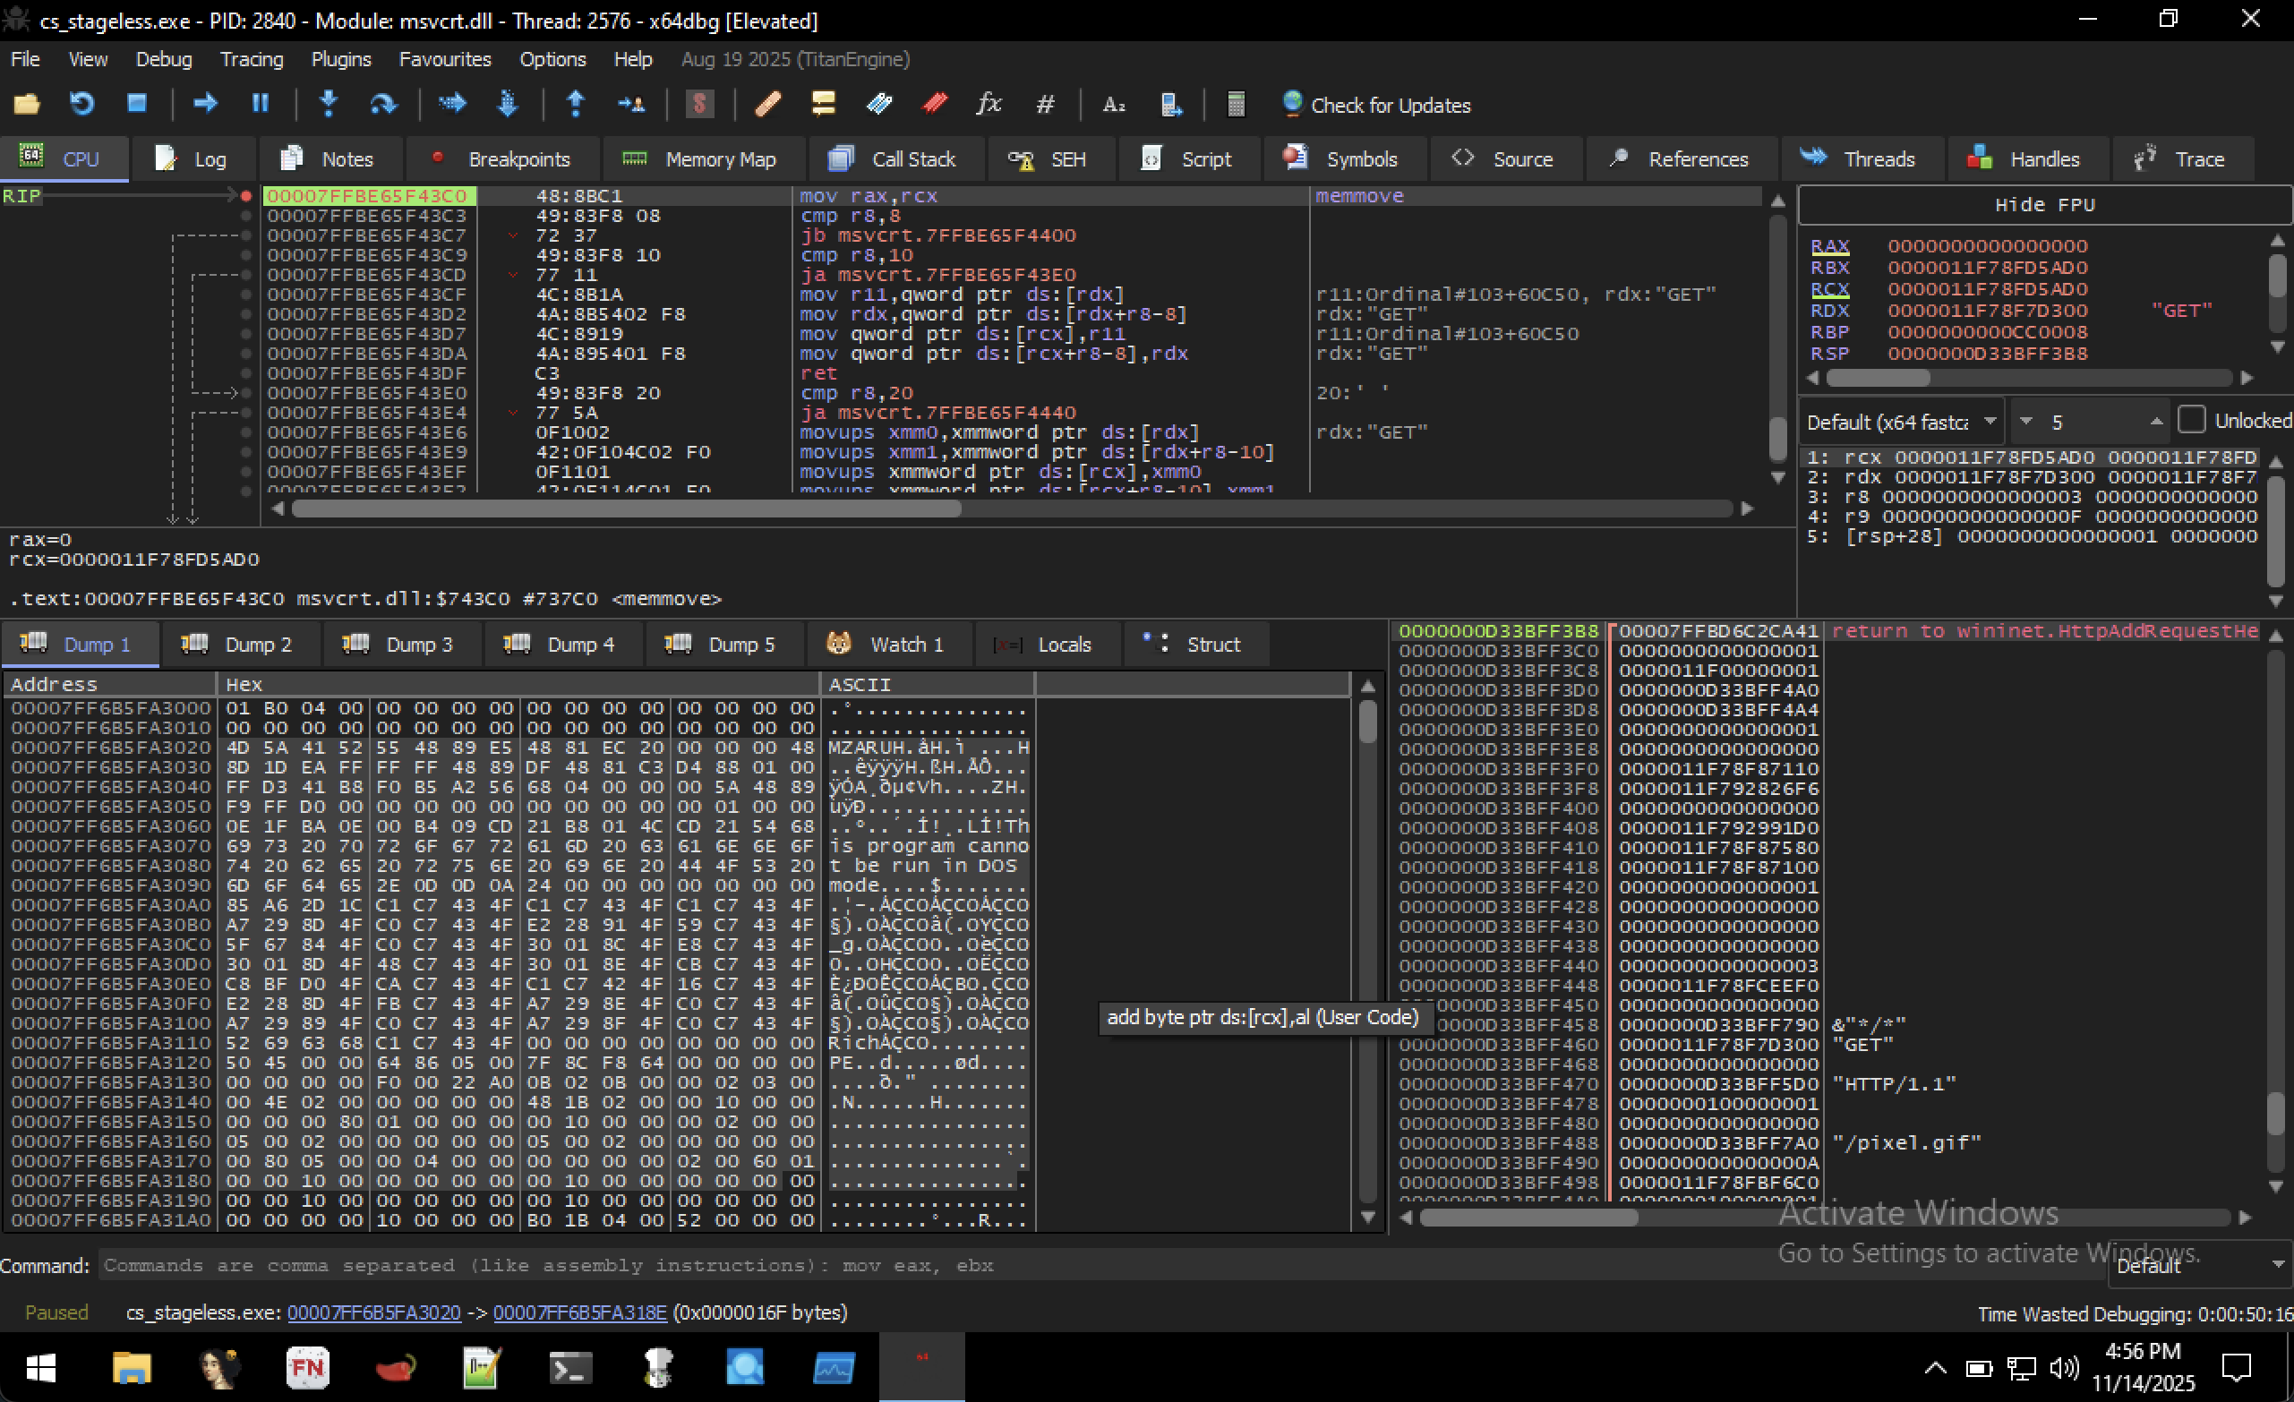Step over with the curved arrow icon
Image resolution: width=2294 pixels, height=1402 pixels.
click(x=383, y=104)
